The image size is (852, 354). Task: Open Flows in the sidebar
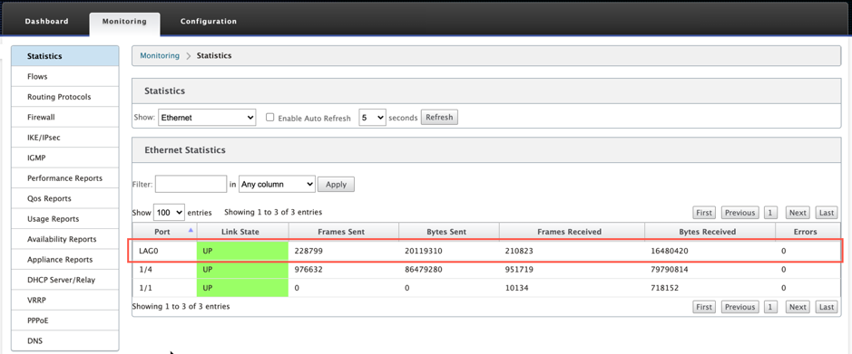[x=65, y=76]
